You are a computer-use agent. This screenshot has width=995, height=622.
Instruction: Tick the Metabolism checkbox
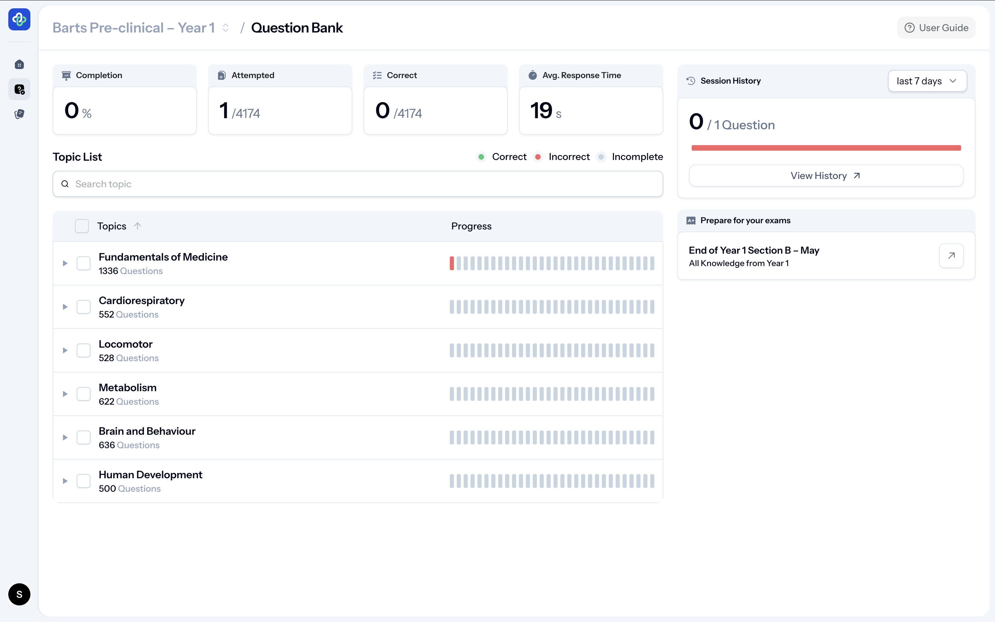[84, 394]
